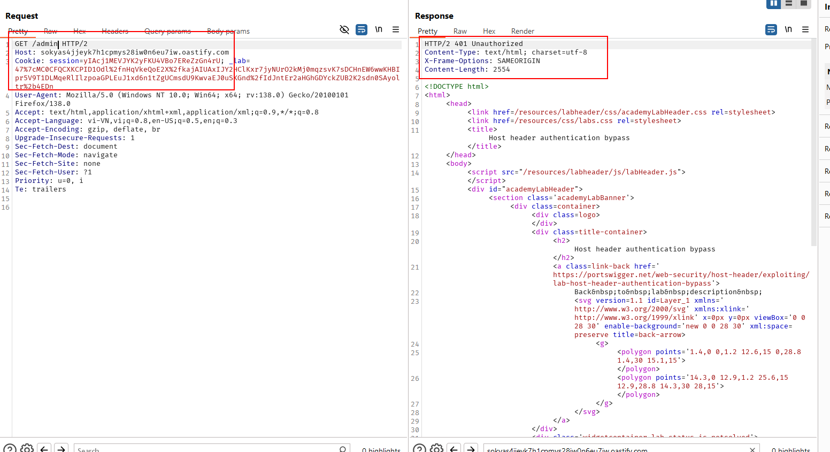This screenshot has width=830, height=452.
Task: Select the top-bottom stacked layout icon
Action: (x=789, y=4)
